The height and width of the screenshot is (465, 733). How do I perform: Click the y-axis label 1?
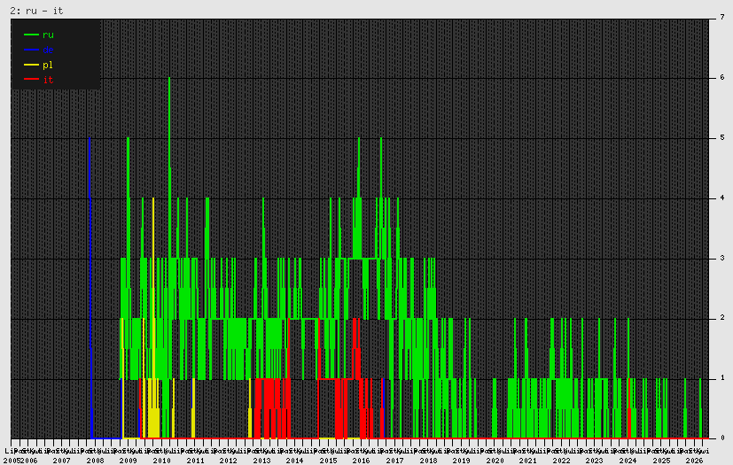pyautogui.click(x=722, y=378)
